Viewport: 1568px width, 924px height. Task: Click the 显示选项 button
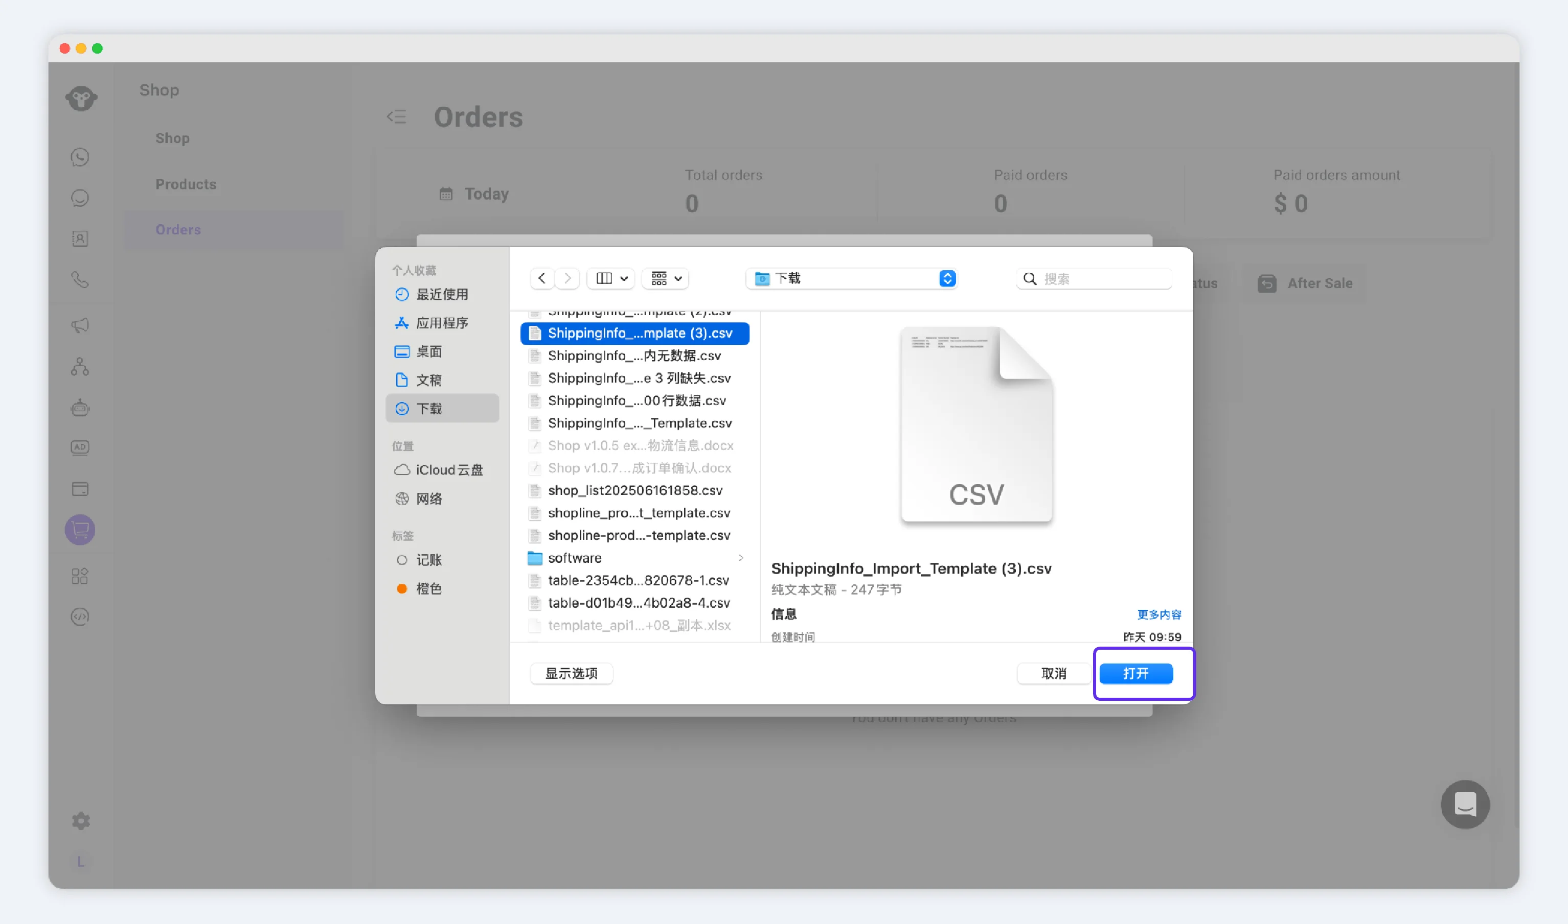572,673
